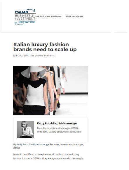Open the Best Program menu item
Screen dimensions: 129x170
[74, 17]
